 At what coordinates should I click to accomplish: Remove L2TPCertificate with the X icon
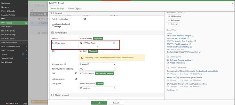[114, 43]
